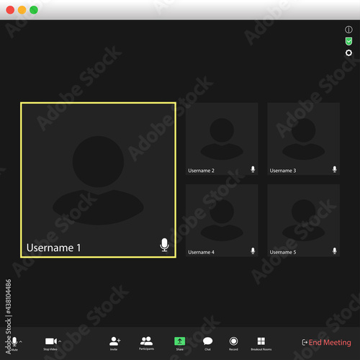
Task: Select the Username 1 video tile
Action: pyautogui.click(x=98, y=180)
